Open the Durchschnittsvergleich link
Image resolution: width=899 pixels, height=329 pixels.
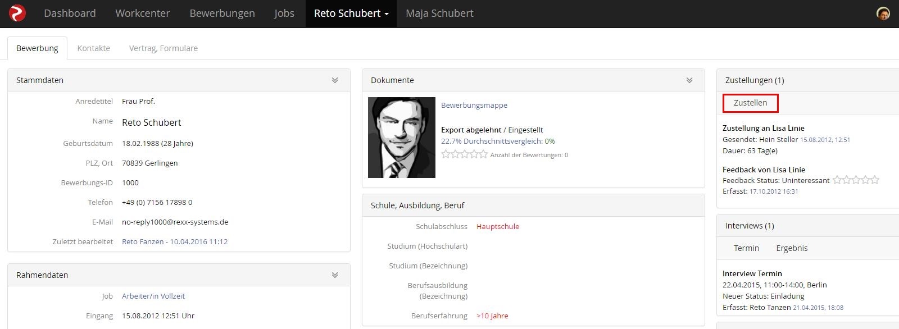click(492, 141)
